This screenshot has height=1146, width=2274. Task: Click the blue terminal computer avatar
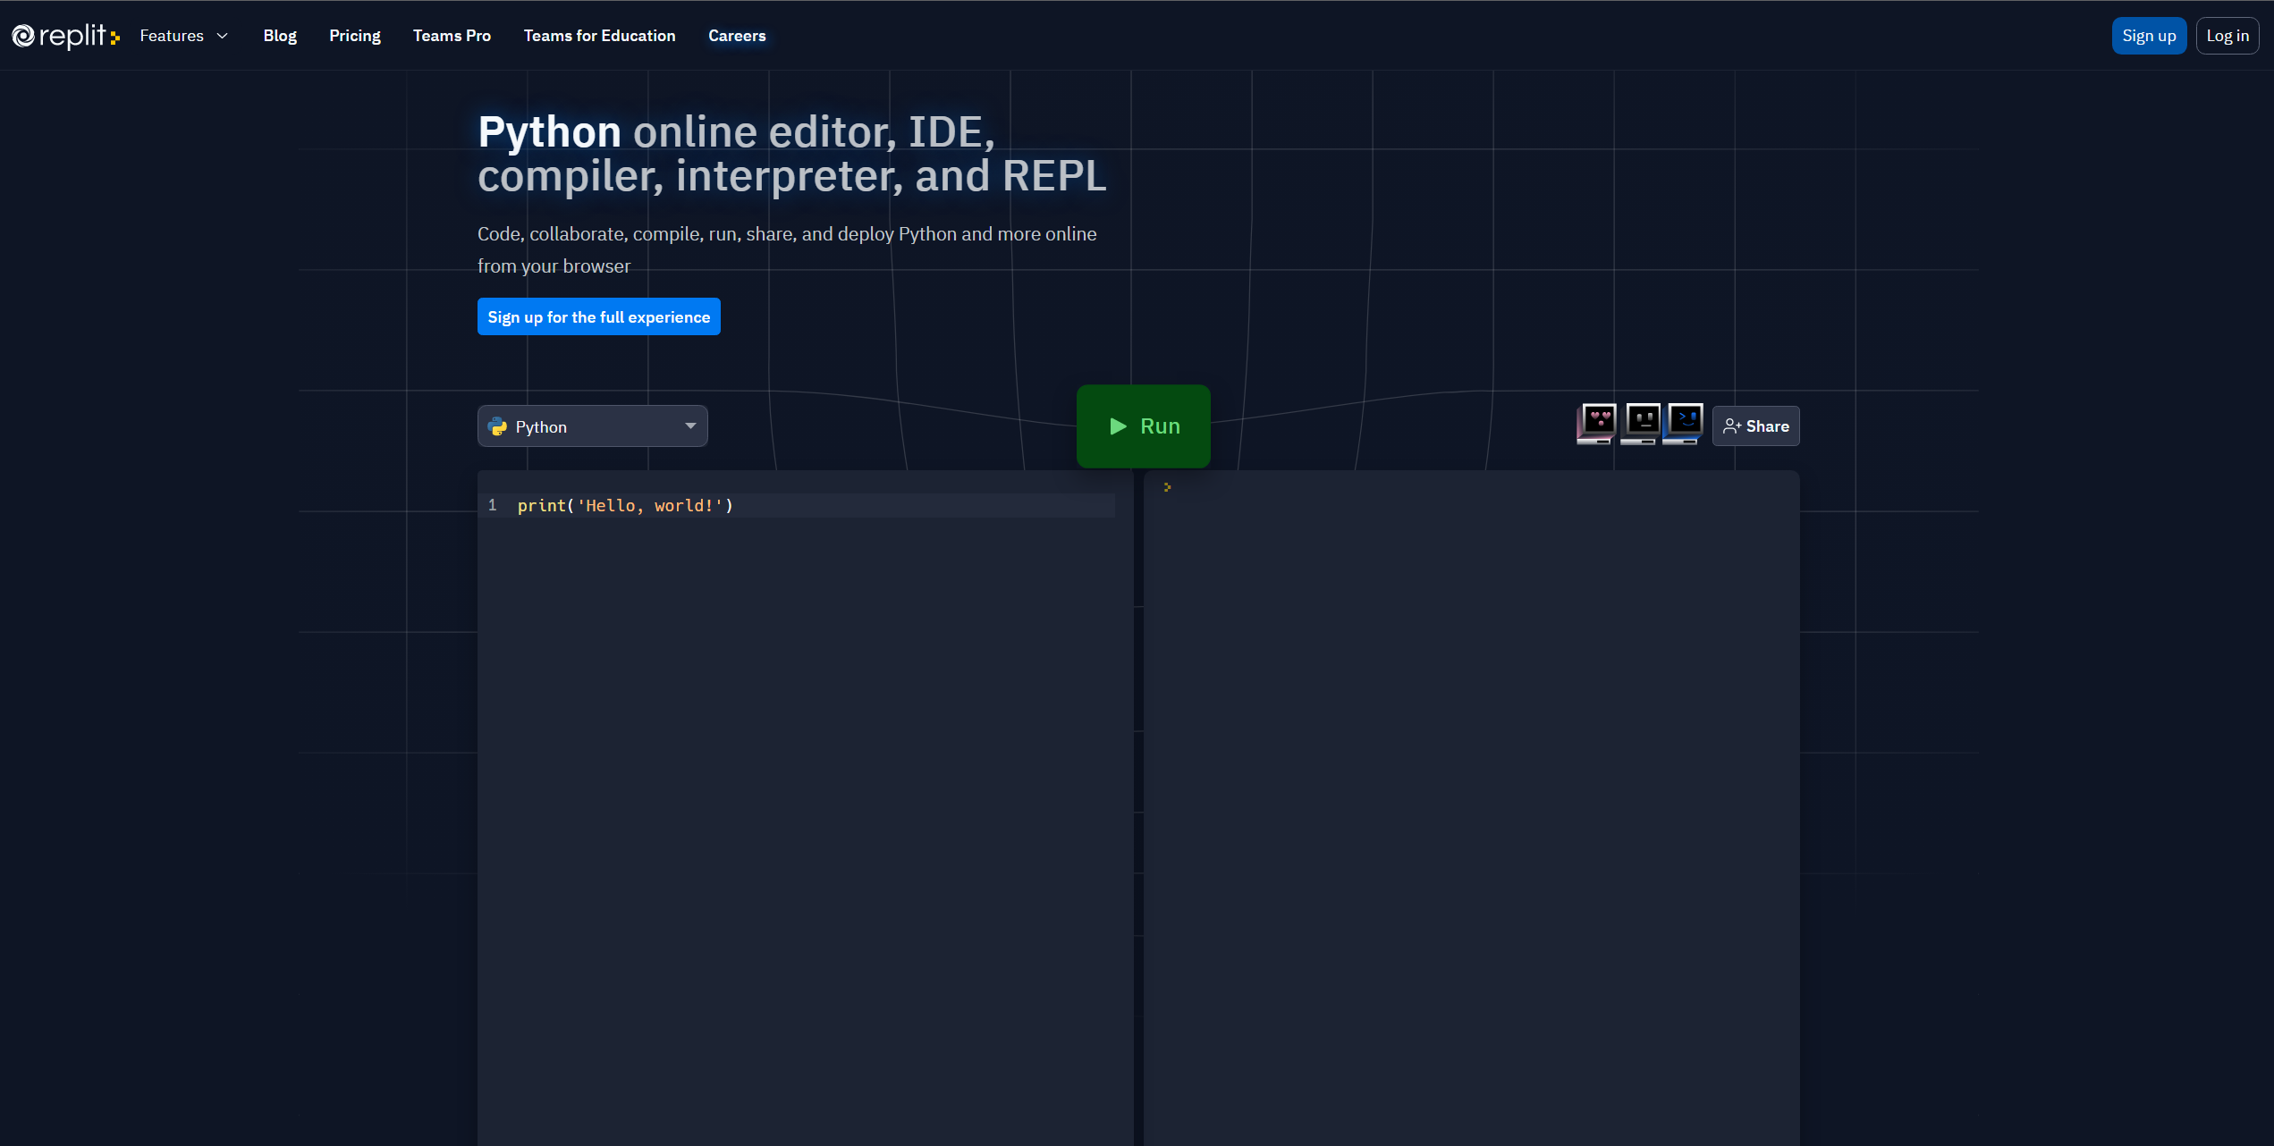click(x=1683, y=424)
